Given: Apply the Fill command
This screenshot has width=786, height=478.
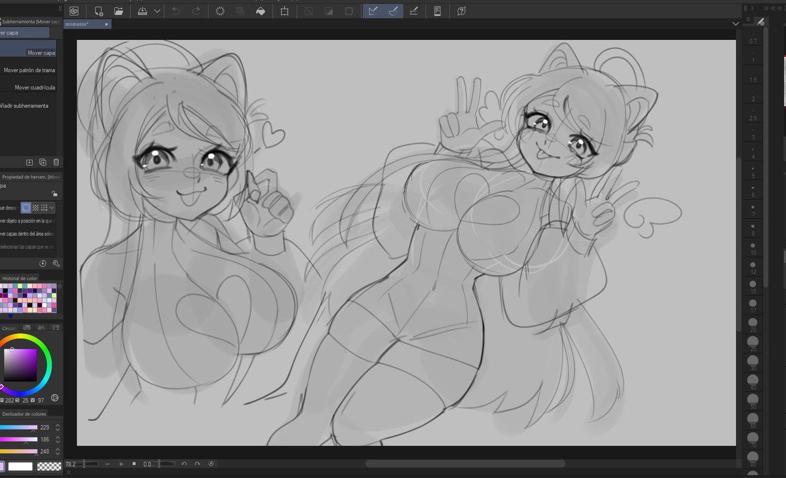Looking at the screenshot, I should [261, 11].
